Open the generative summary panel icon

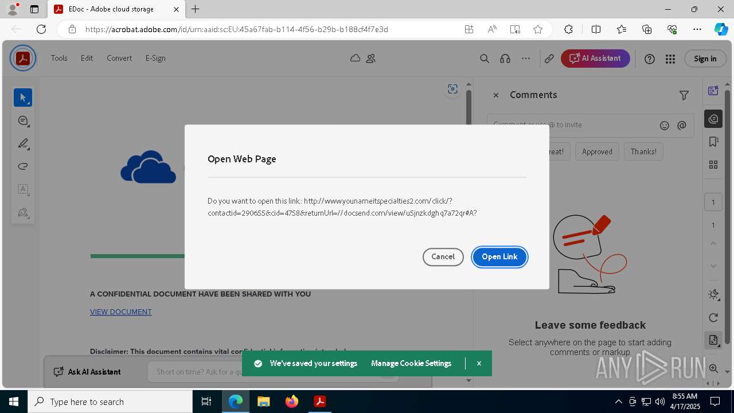click(x=713, y=91)
